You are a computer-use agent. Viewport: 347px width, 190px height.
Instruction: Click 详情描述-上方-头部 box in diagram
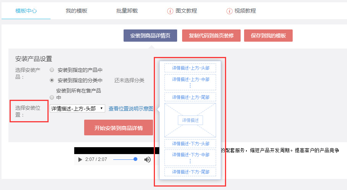tap(190, 68)
